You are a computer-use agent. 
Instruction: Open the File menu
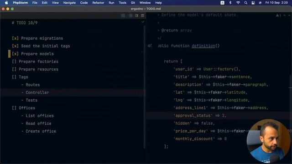pos(35,3)
